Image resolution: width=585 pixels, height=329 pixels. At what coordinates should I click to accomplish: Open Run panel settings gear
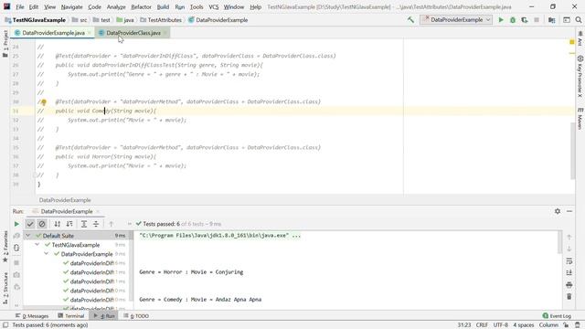coord(558,211)
